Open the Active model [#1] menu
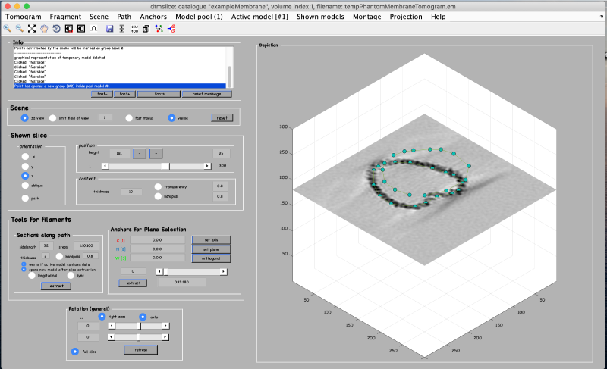Image resolution: width=607 pixels, height=369 pixels. pos(259,17)
